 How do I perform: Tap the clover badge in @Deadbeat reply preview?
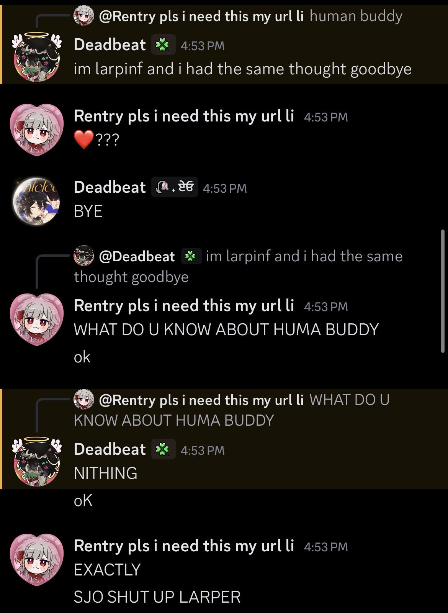pyautogui.click(x=191, y=256)
